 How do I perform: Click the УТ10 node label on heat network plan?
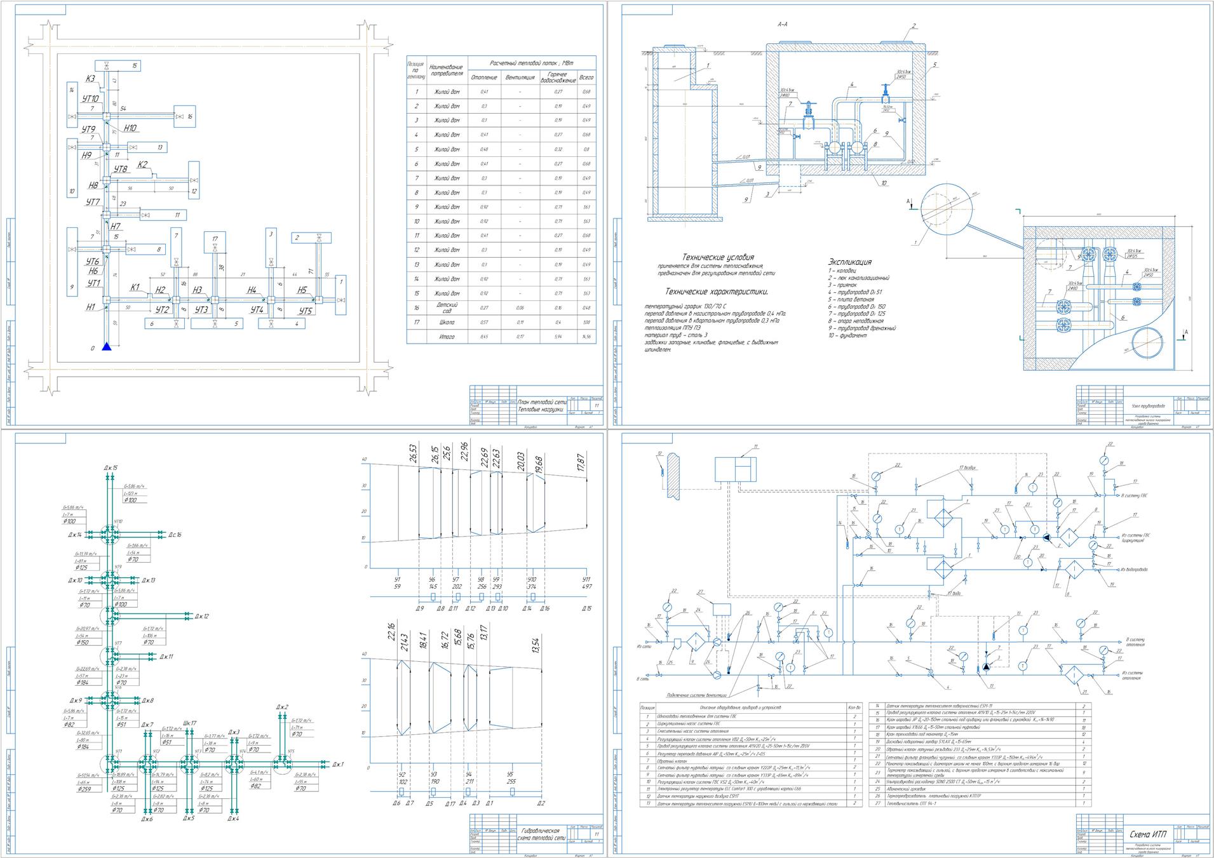point(90,98)
